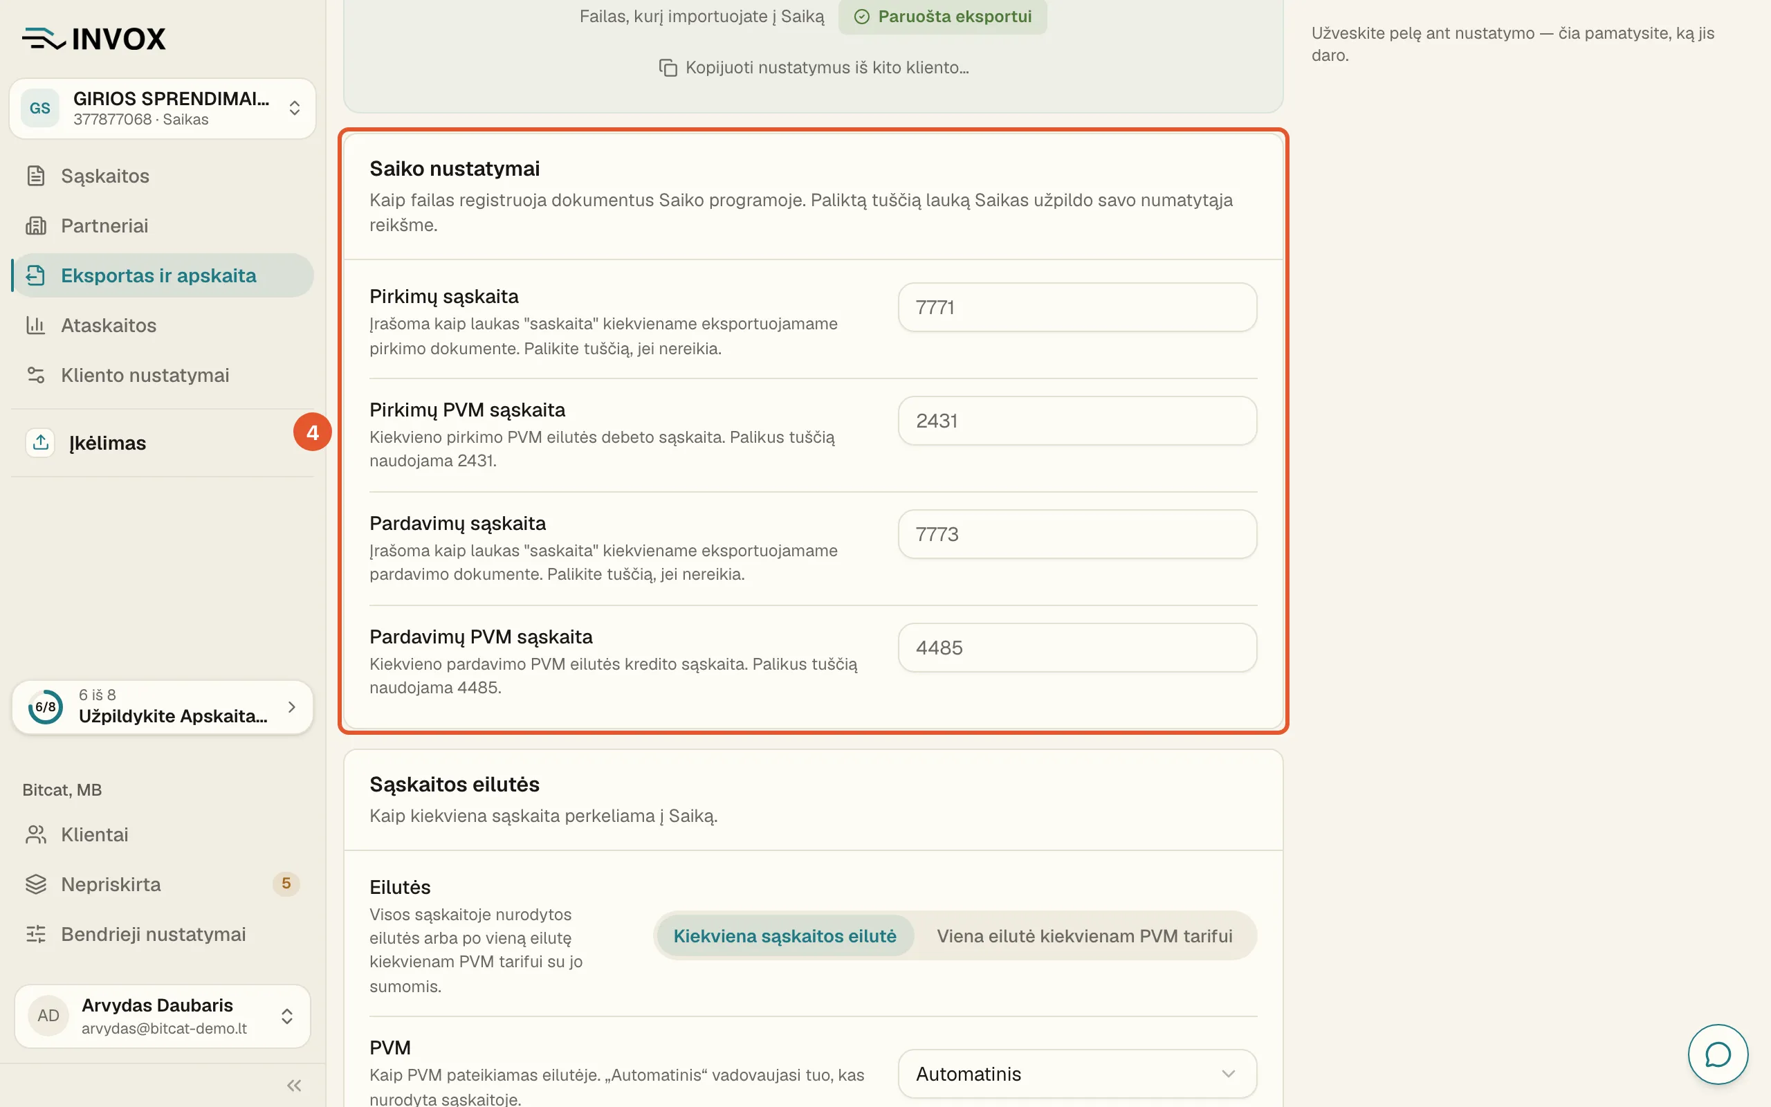1771x1107 pixels.
Task: Click the Nepriskirta badge showing 5
Action: point(286,884)
